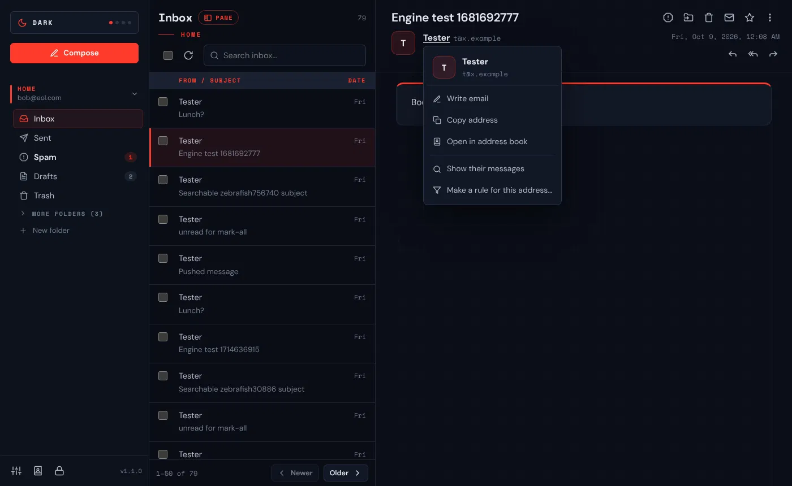The height and width of the screenshot is (486, 792).
Task: Select Show their messages
Action: coord(492,168)
